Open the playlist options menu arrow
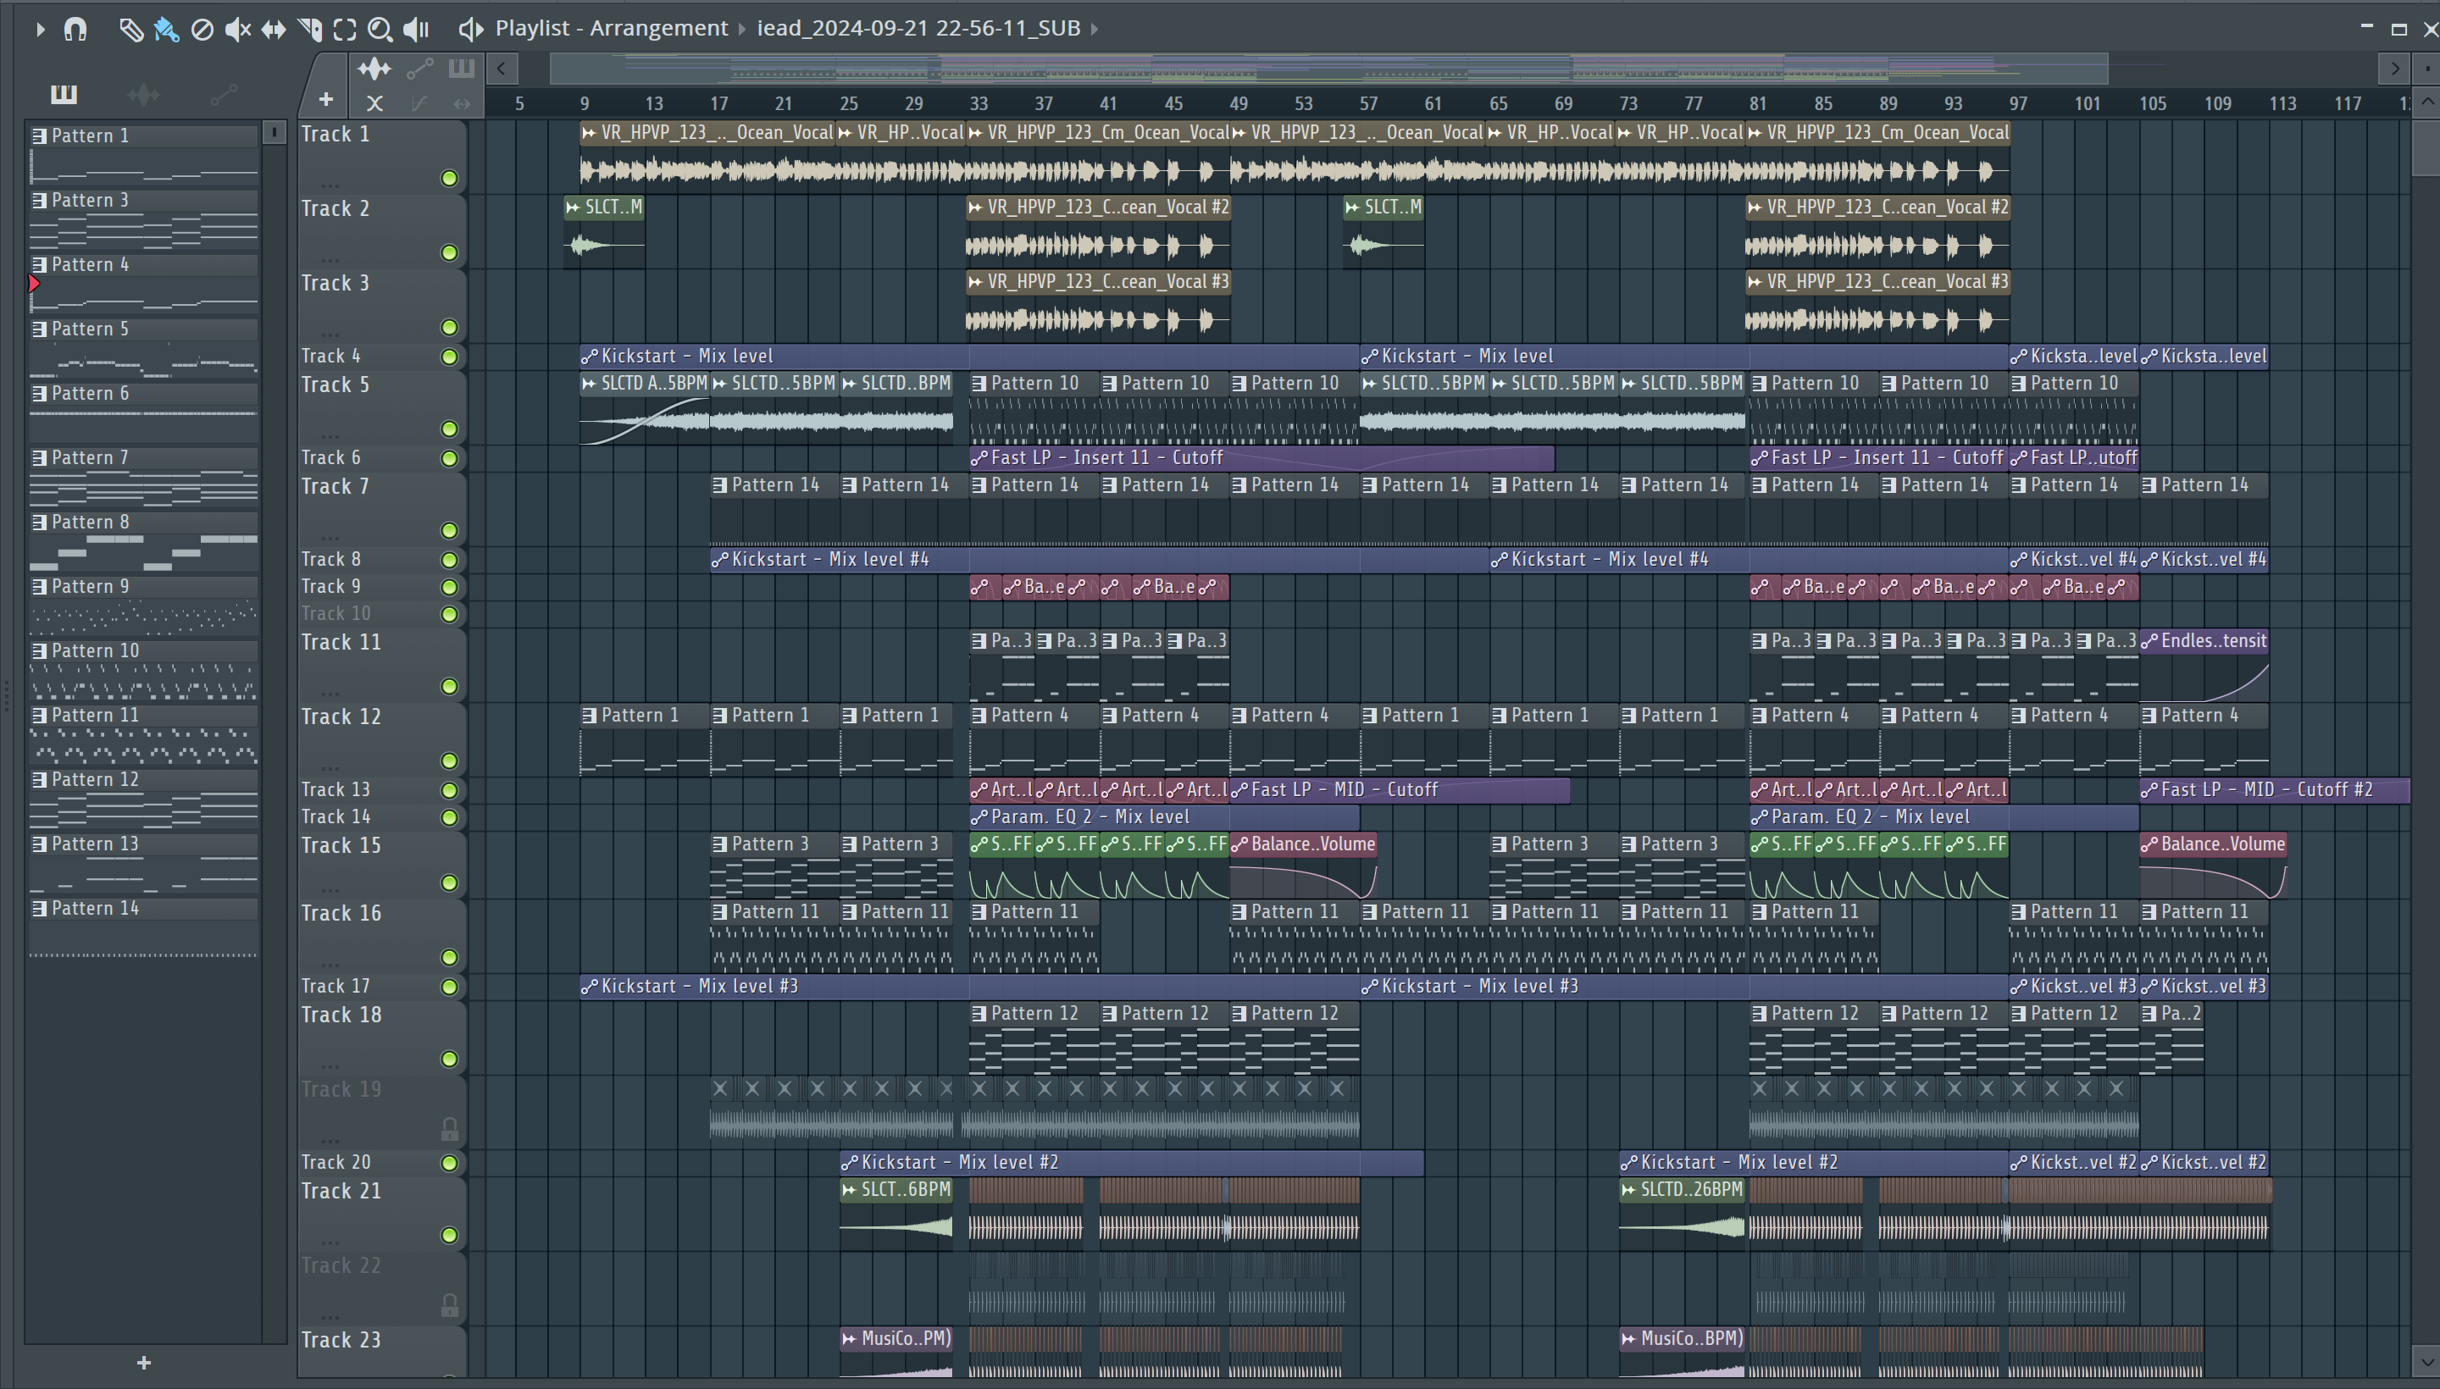Image resolution: width=2440 pixels, height=1389 pixels. click(39, 30)
